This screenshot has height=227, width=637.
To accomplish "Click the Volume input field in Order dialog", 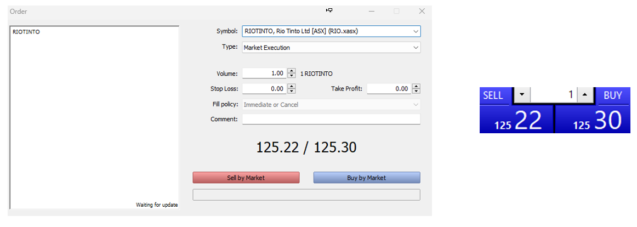I will pyautogui.click(x=263, y=73).
